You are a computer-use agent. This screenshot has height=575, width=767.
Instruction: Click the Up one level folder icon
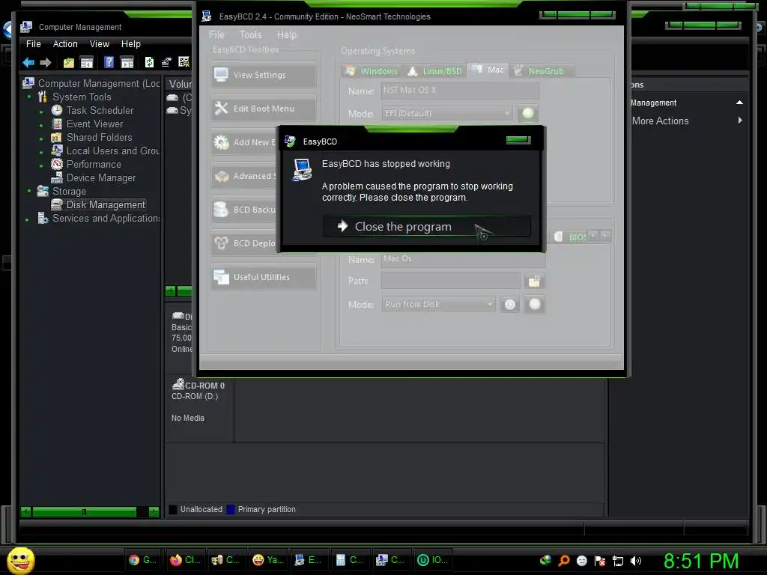[68, 62]
